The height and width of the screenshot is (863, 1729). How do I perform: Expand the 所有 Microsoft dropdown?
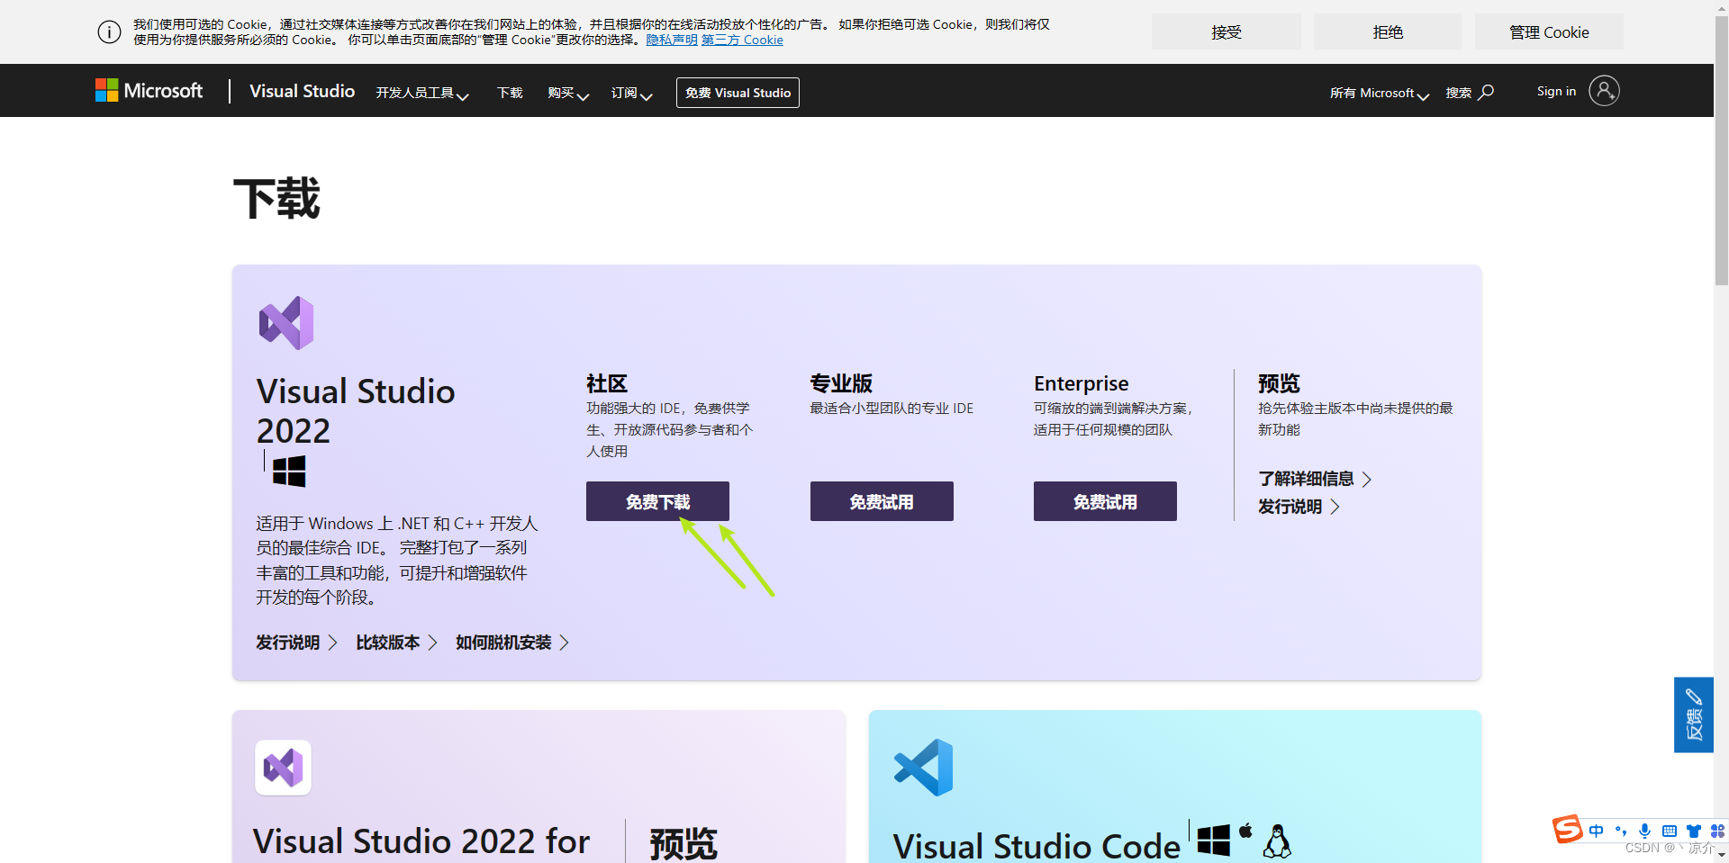[1379, 93]
